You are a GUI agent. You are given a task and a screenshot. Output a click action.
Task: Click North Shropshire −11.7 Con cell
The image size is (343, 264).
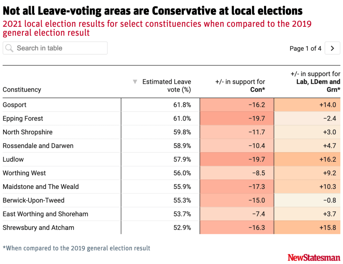[257, 132]
